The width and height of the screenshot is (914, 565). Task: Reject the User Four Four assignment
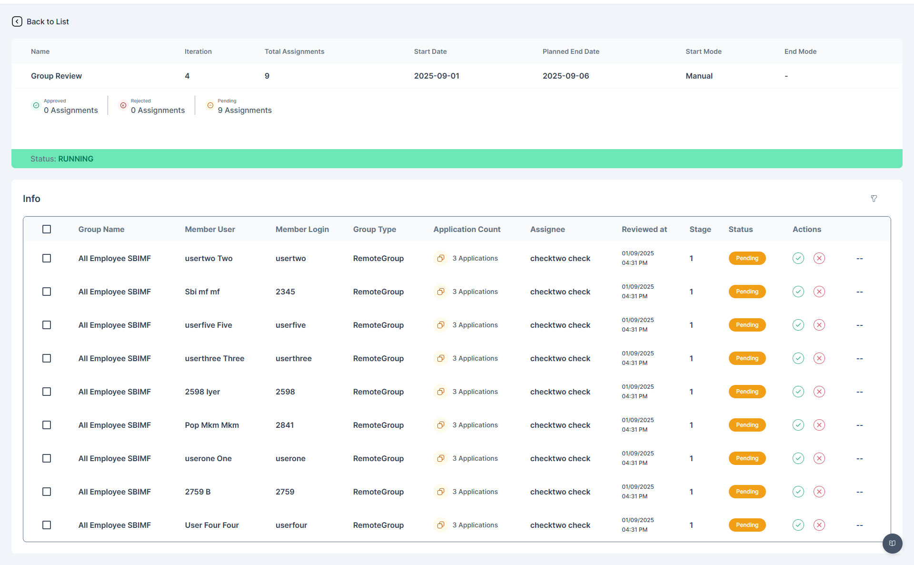(x=819, y=525)
